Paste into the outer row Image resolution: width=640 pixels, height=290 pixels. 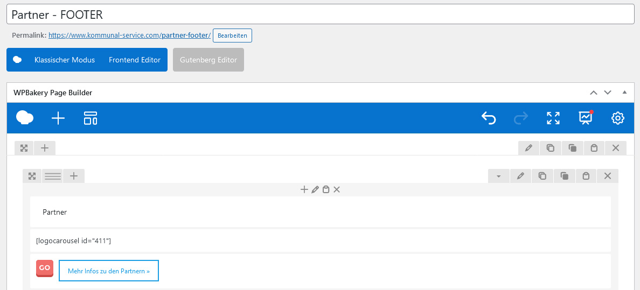coord(594,148)
